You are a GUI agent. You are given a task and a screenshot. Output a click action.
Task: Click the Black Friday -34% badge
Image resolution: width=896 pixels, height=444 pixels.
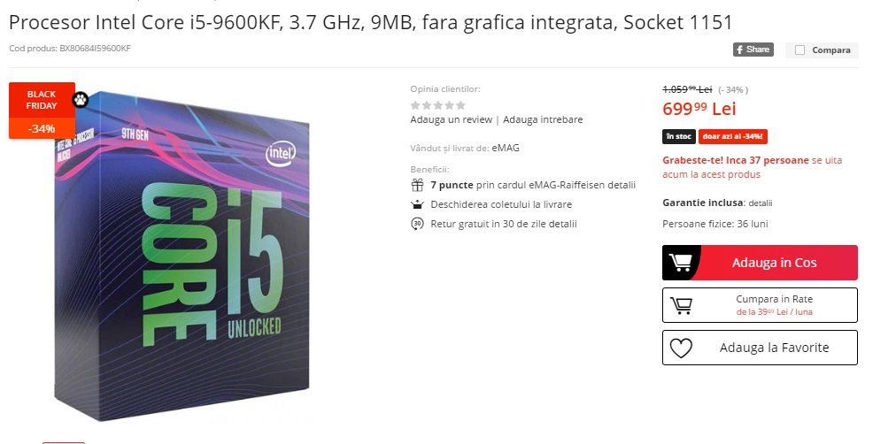pyautogui.click(x=42, y=111)
